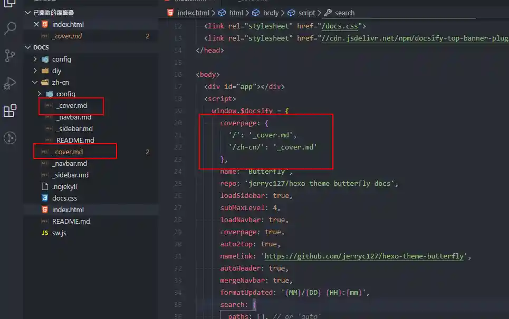The image size is (509, 319).
Task: Click the 'mergeNavbar: true,' line
Action: pos(256,281)
